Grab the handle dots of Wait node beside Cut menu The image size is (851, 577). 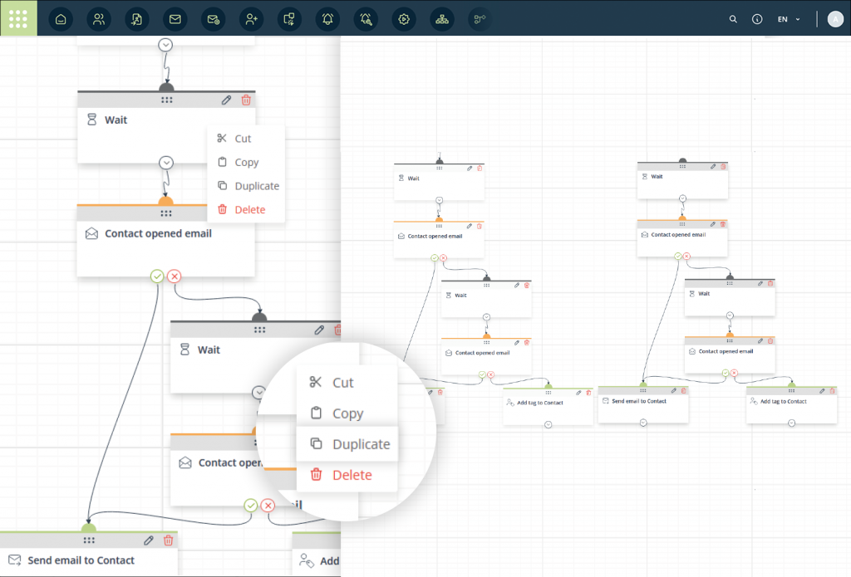click(x=166, y=100)
